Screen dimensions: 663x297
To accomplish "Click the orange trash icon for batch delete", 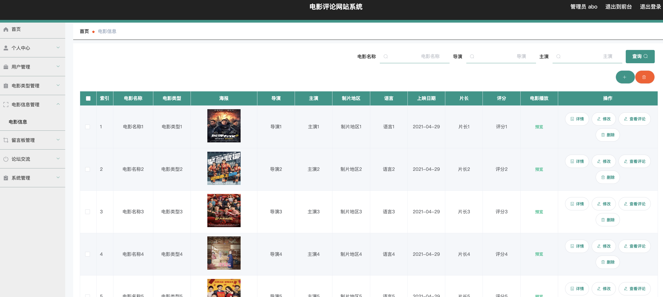I will tap(645, 77).
